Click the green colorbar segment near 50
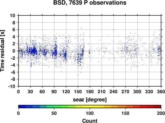The height and width of the screenshot is (123, 165). (x=54, y=107)
